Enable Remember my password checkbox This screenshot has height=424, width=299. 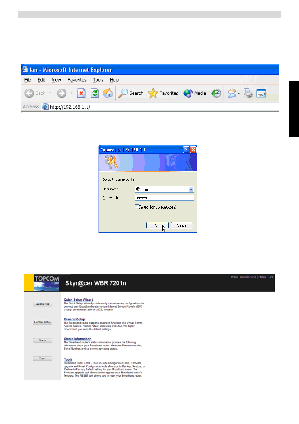[137, 207]
